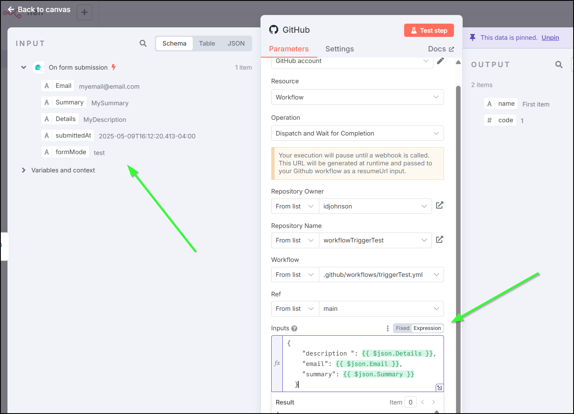The width and height of the screenshot is (574, 414).
Task: Go to previous result item arrow
Action: pyautogui.click(x=422, y=402)
